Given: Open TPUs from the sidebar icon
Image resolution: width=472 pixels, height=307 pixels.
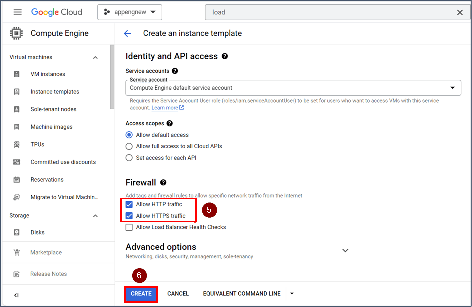Looking at the screenshot, I should click(x=17, y=144).
